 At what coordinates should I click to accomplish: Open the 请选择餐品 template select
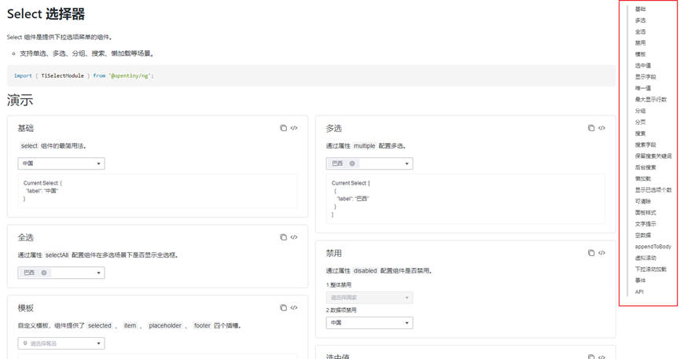[x=61, y=343]
